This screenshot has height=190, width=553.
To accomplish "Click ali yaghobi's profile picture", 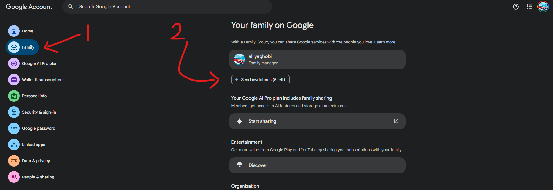I will (239, 59).
